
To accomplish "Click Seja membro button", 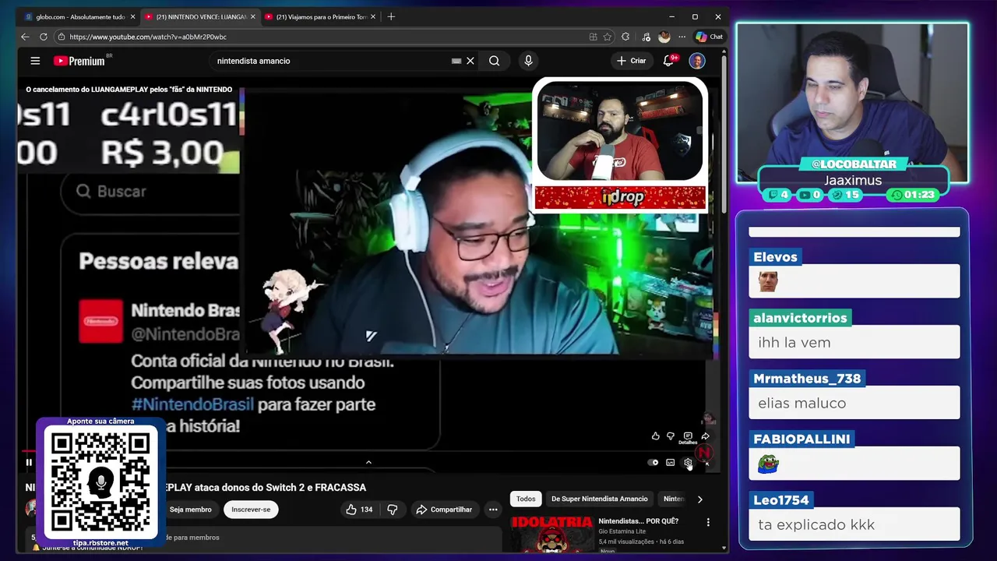I will (x=190, y=510).
